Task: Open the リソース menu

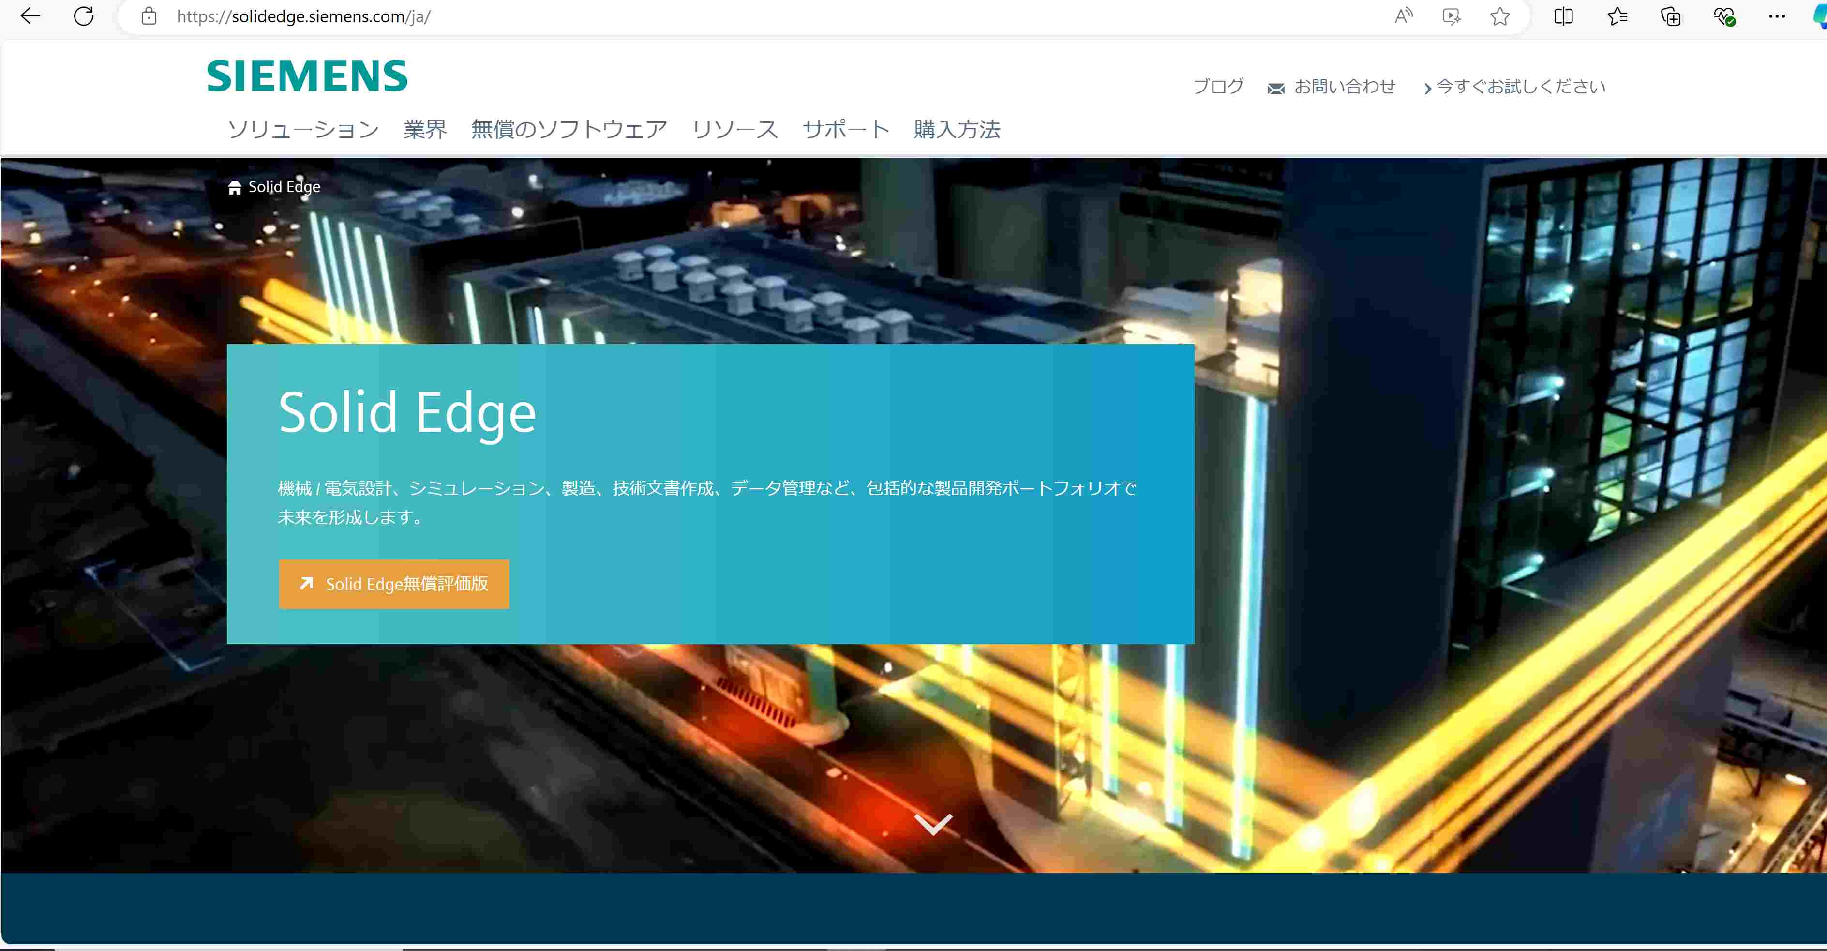Action: point(735,129)
